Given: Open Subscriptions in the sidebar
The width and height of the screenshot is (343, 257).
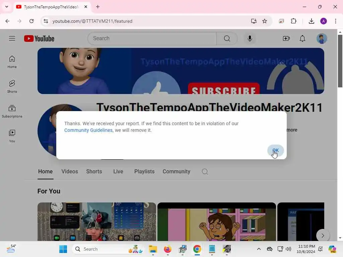Looking at the screenshot, I should coord(12,111).
